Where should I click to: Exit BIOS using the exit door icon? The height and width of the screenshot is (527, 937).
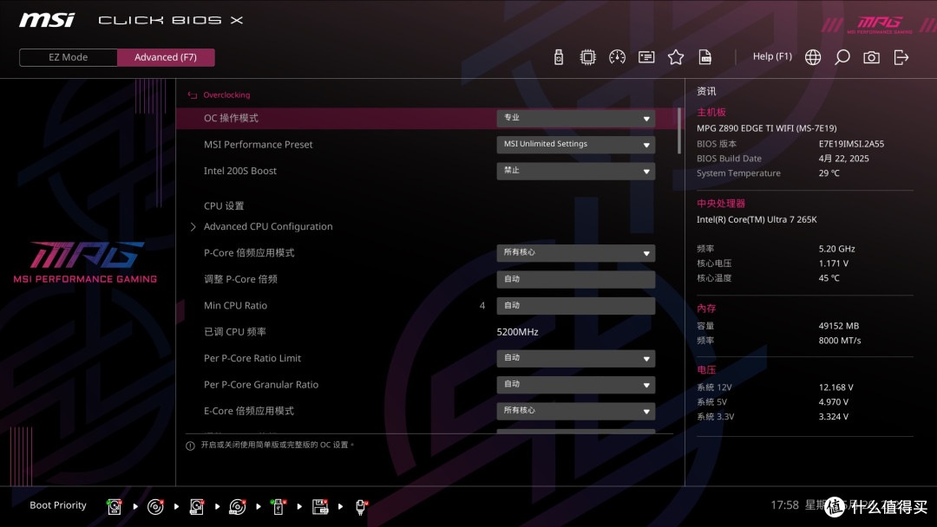(x=901, y=57)
